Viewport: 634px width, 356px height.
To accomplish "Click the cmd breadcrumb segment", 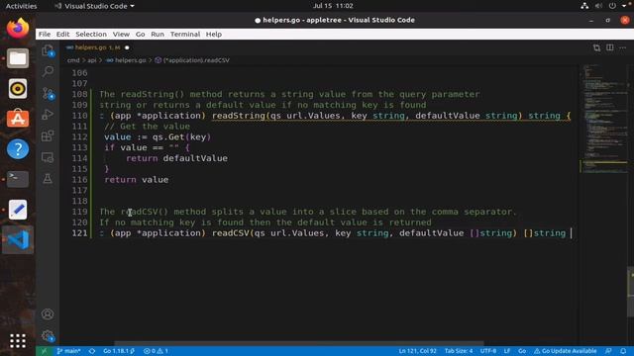I will point(73,60).
